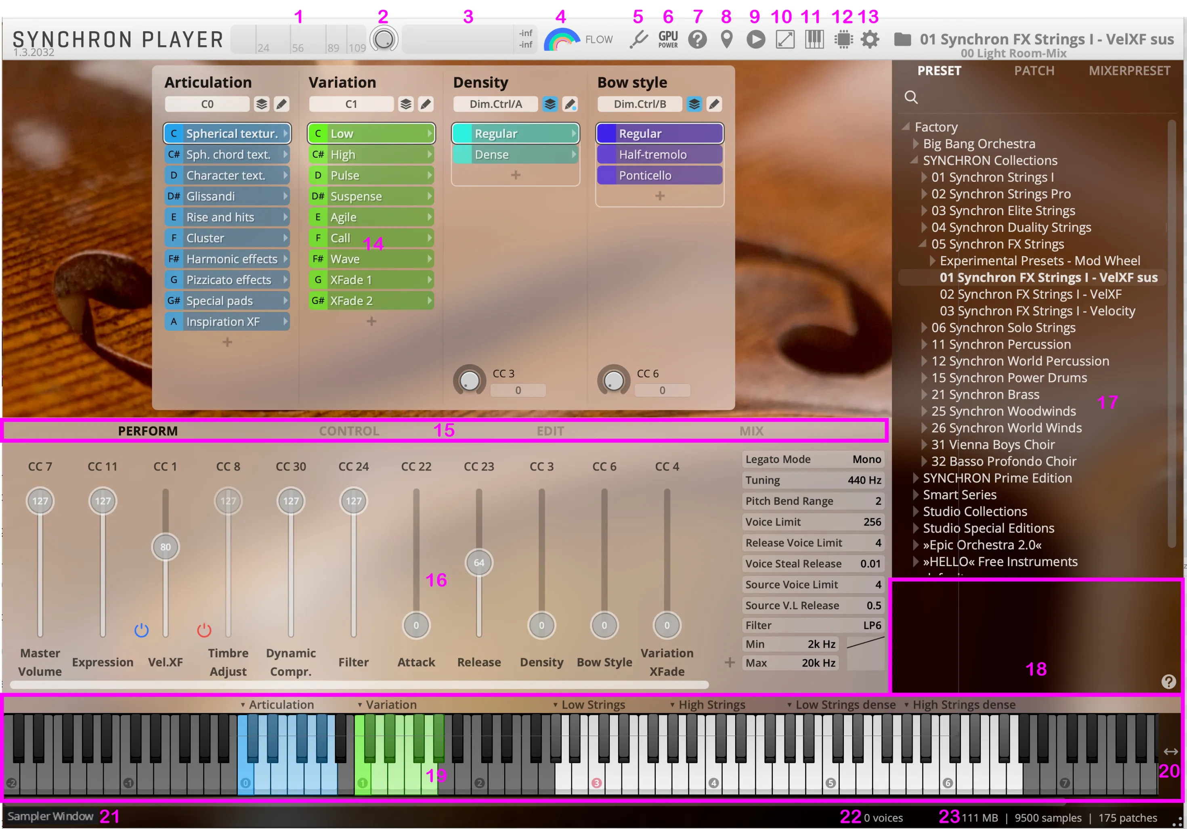
Task: Toggle the blue power button beside Vel.XF
Action: pos(141,630)
